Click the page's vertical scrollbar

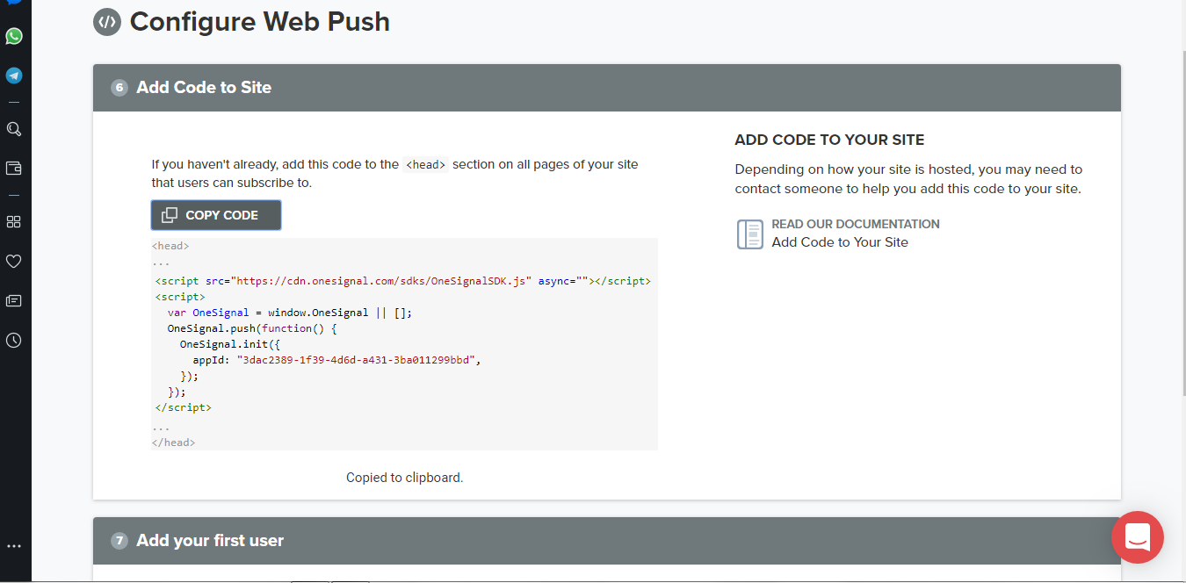tap(1182, 220)
